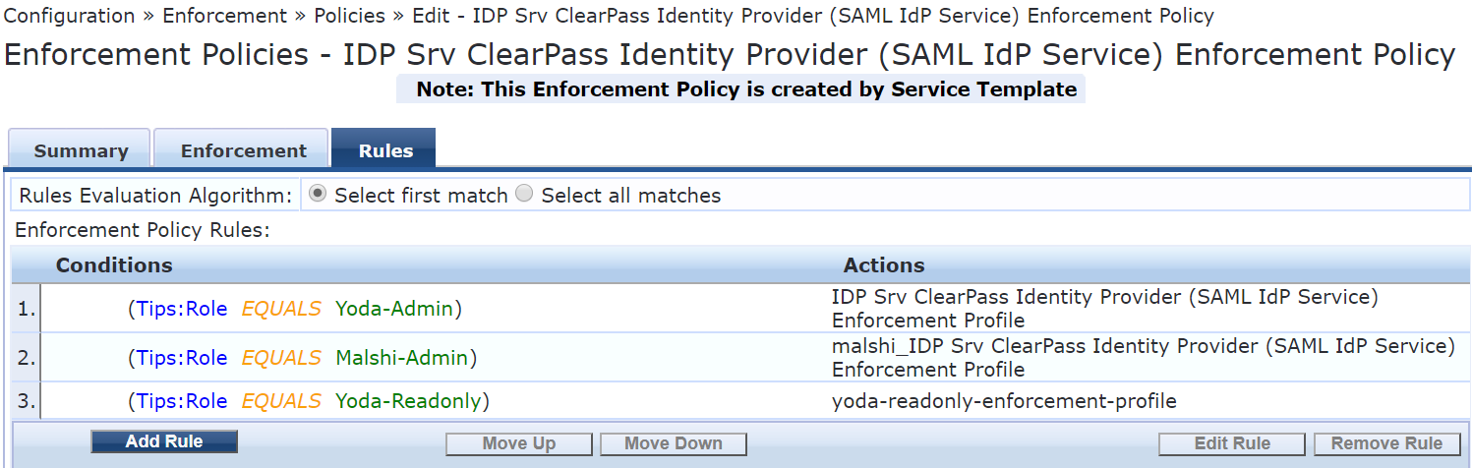Click the Move Down button

click(x=674, y=444)
